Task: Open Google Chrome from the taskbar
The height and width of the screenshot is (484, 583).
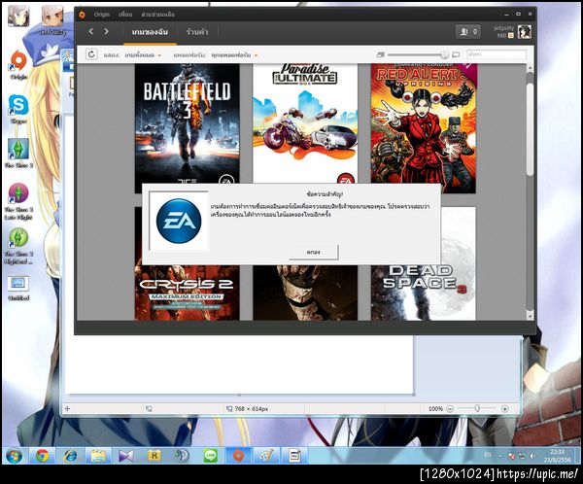Action: (43, 456)
